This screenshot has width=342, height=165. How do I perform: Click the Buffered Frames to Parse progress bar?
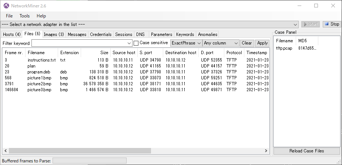pos(90,161)
